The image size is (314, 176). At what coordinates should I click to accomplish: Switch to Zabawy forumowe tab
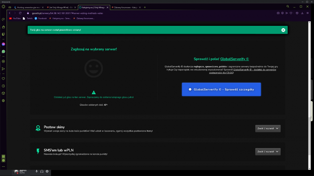[126, 8]
